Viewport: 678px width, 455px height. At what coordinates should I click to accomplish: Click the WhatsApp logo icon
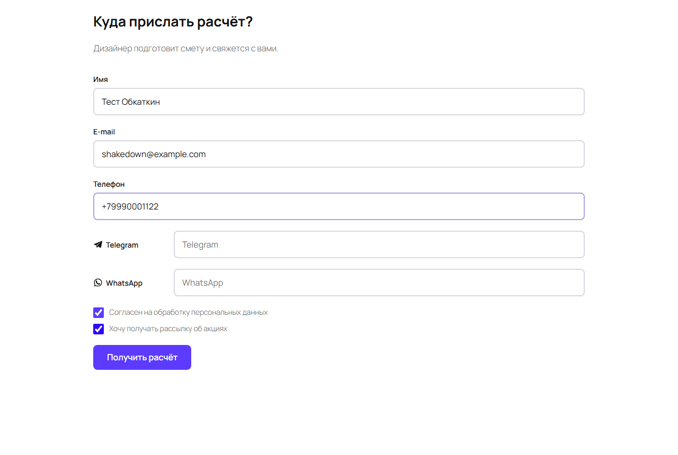(x=98, y=283)
